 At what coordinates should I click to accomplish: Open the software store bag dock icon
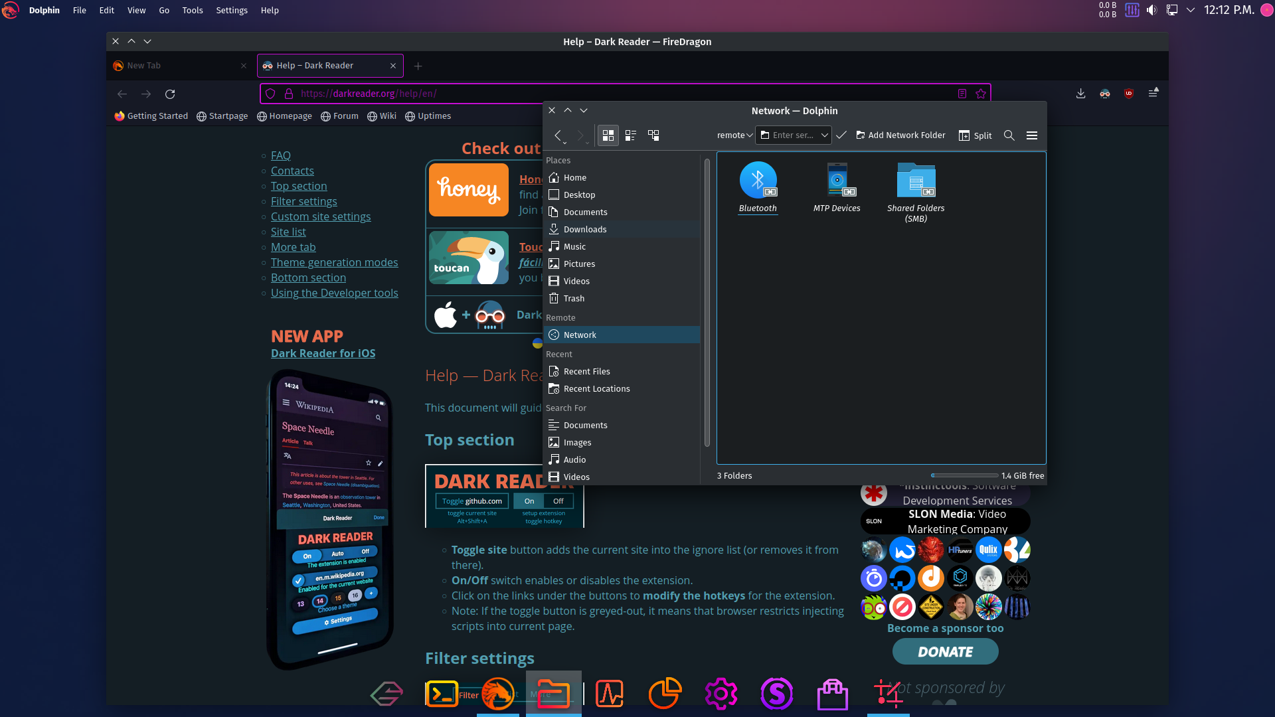tap(833, 694)
